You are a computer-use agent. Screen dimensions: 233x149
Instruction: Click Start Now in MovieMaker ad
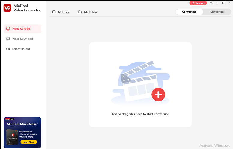pos(29,142)
